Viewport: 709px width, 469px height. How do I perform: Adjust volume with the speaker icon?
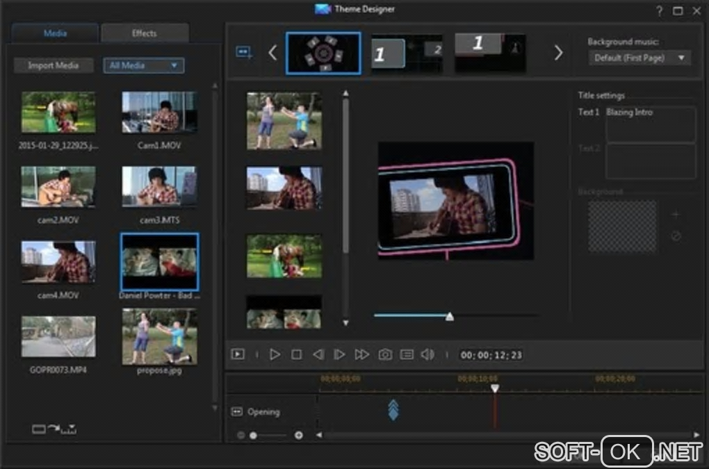point(427,354)
